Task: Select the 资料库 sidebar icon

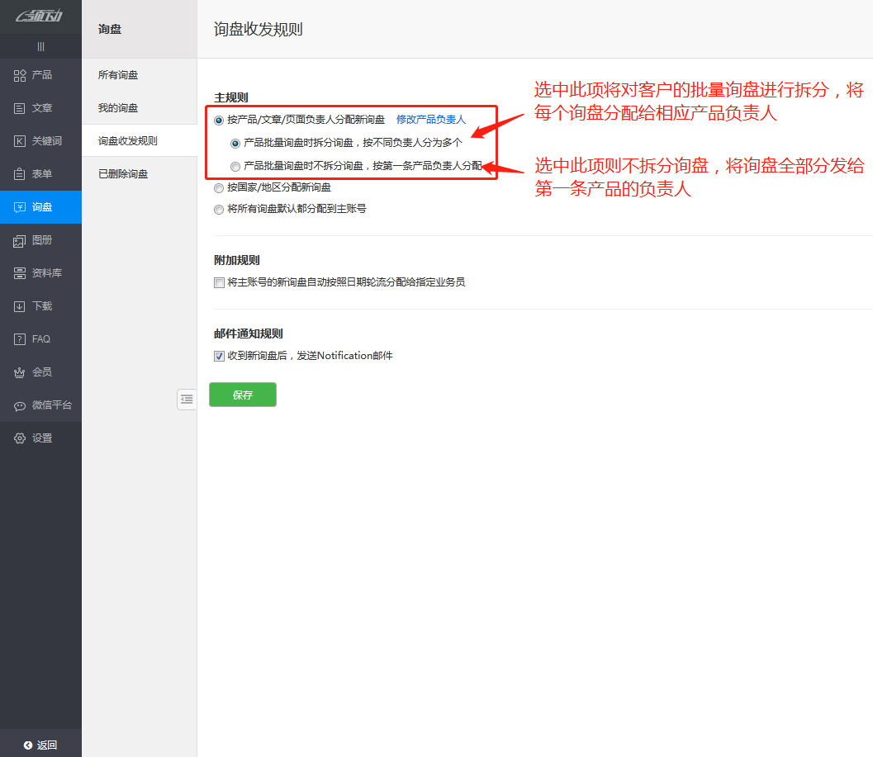Action: (x=38, y=272)
